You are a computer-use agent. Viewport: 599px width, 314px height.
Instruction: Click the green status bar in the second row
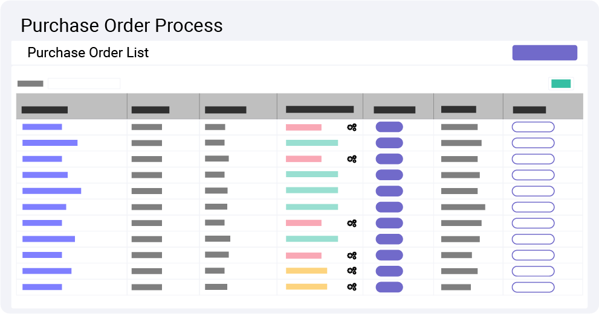click(x=311, y=143)
